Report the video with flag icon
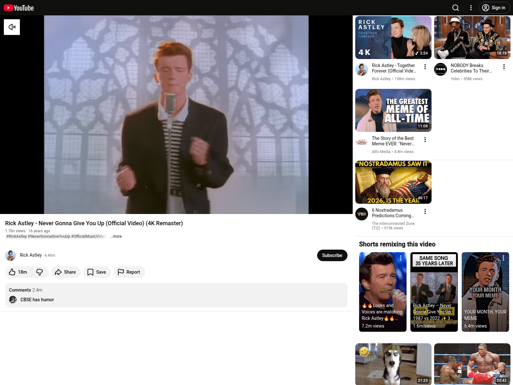 [x=129, y=272]
